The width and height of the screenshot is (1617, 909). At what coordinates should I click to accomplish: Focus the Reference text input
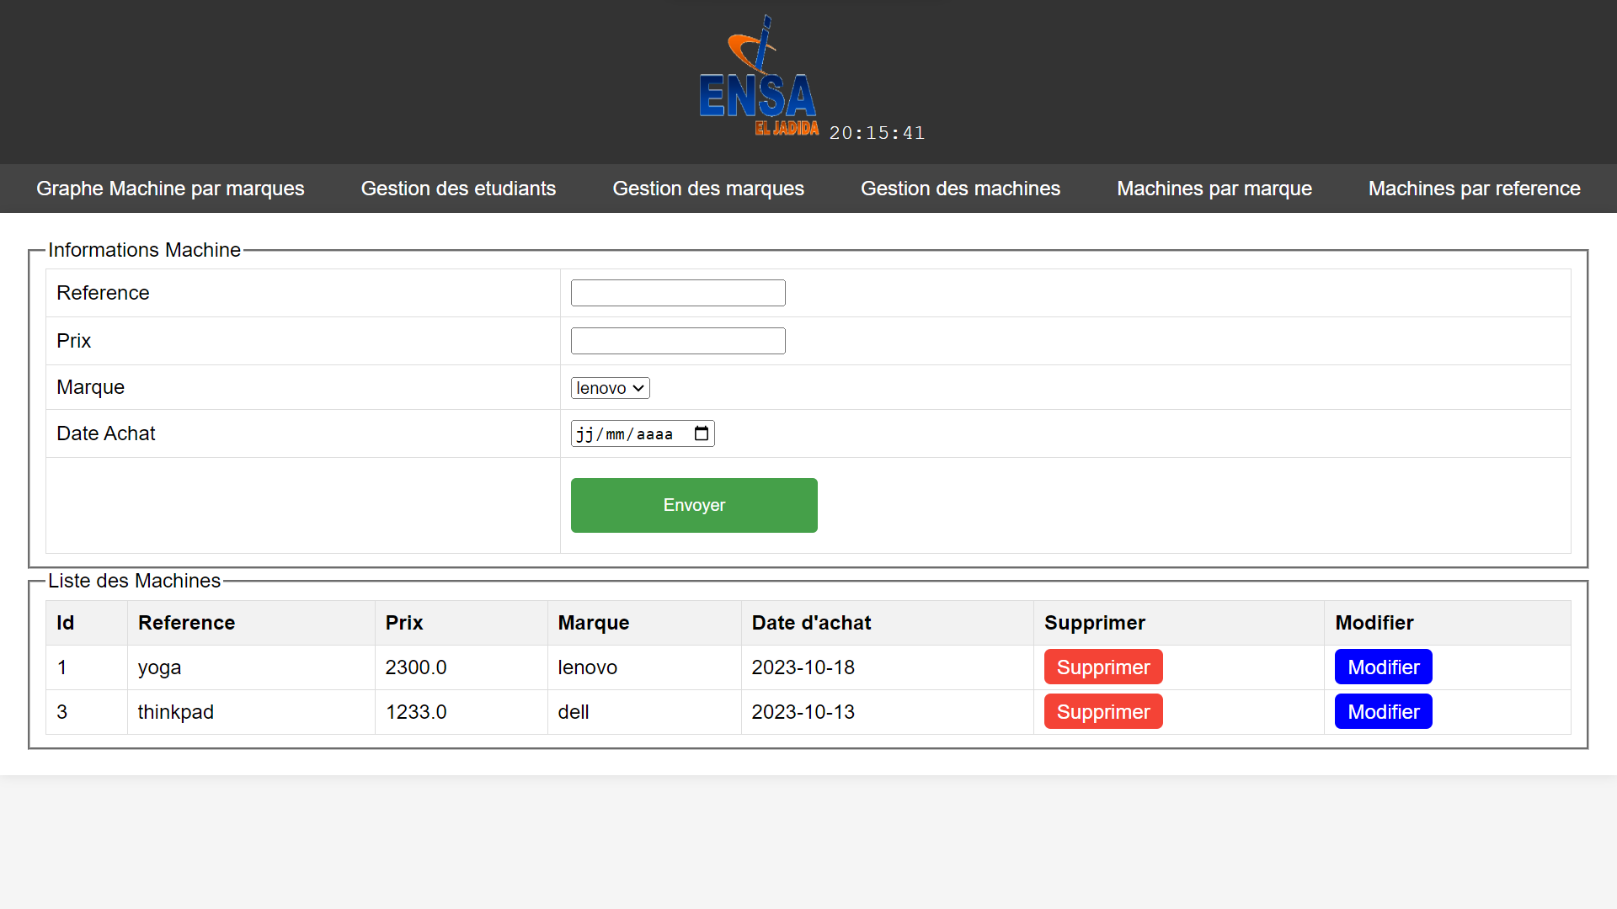[677, 293]
